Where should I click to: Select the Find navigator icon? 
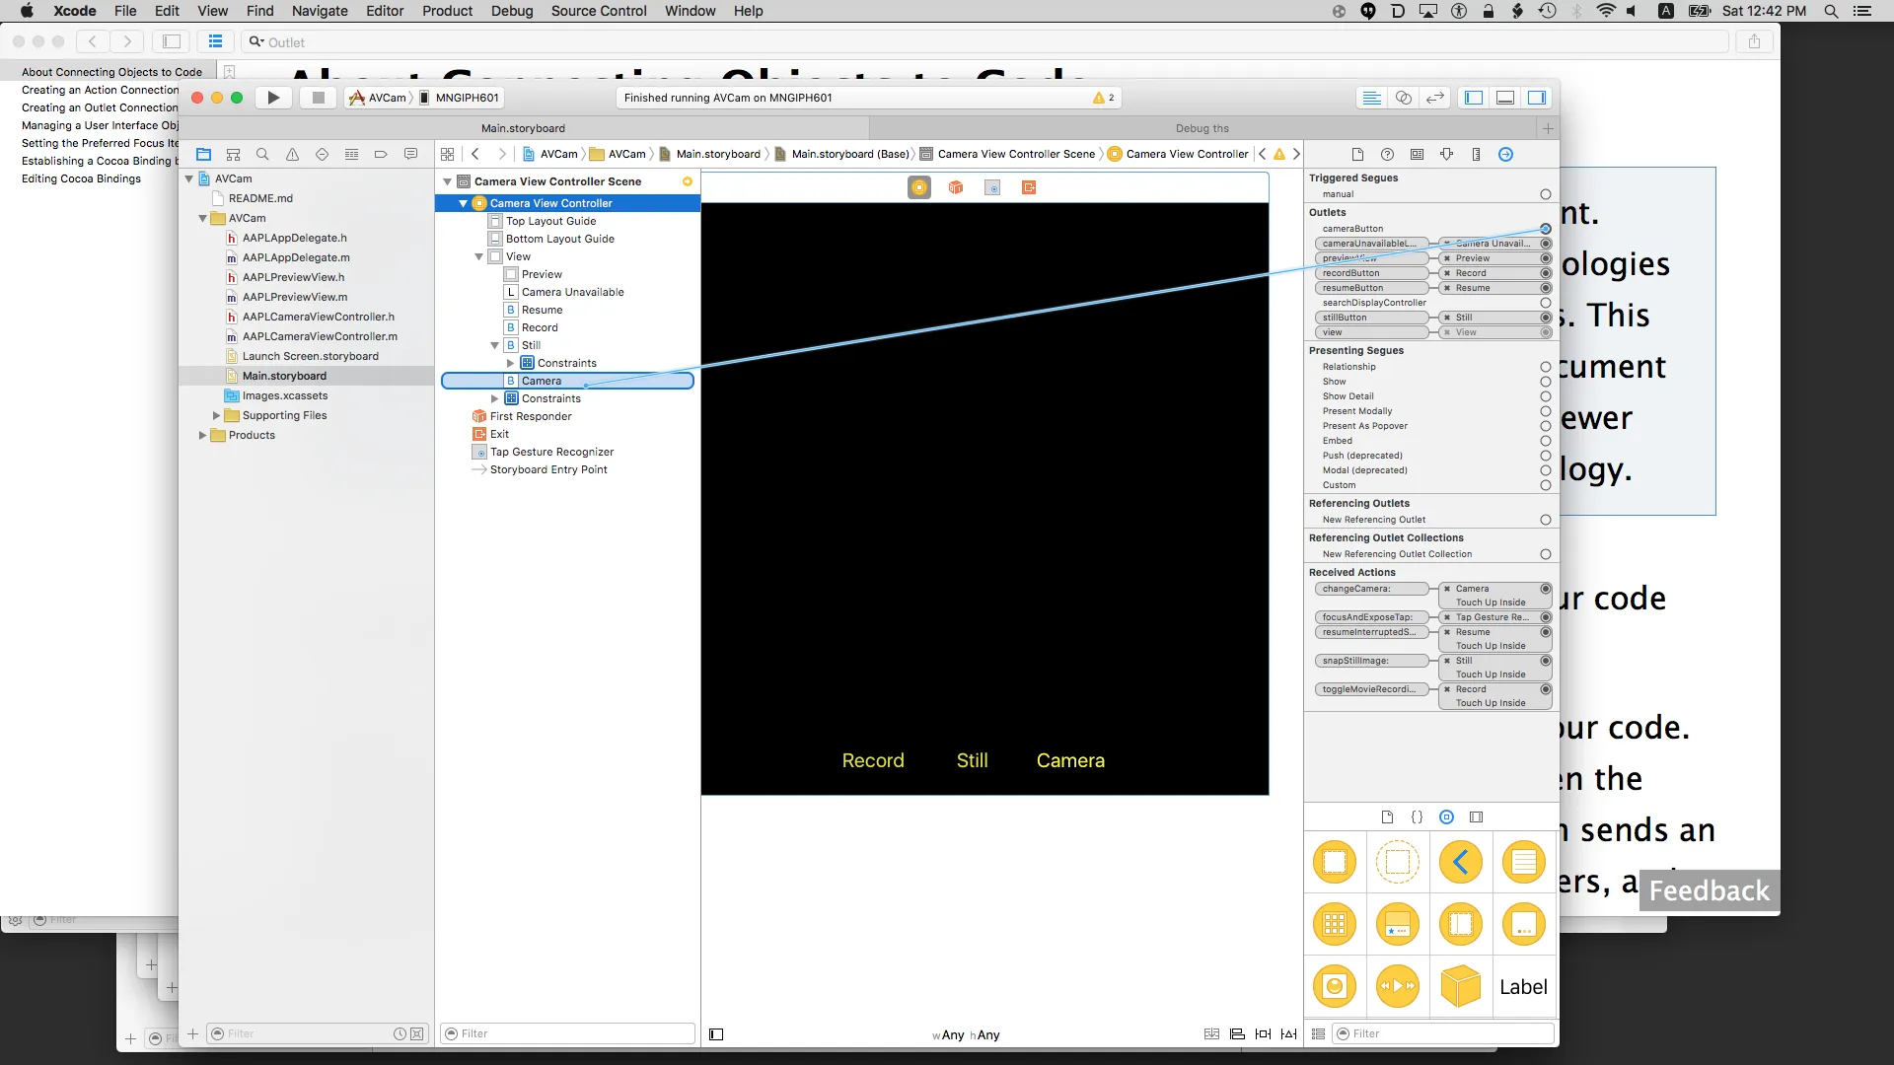click(262, 154)
